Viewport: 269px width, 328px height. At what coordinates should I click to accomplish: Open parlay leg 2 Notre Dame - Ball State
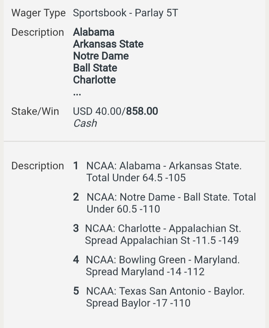tap(164, 203)
